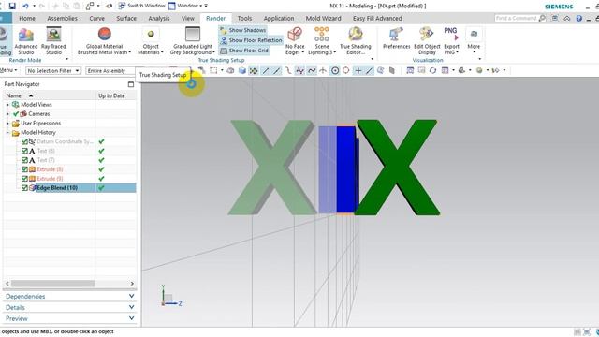Toggle Show Floor Reflection option
Image resolution: width=599 pixels, height=337 pixels.
[x=251, y=40]
